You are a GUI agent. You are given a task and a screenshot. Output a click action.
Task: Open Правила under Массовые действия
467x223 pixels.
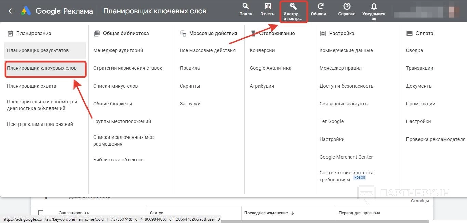click(x=190, y=68)
